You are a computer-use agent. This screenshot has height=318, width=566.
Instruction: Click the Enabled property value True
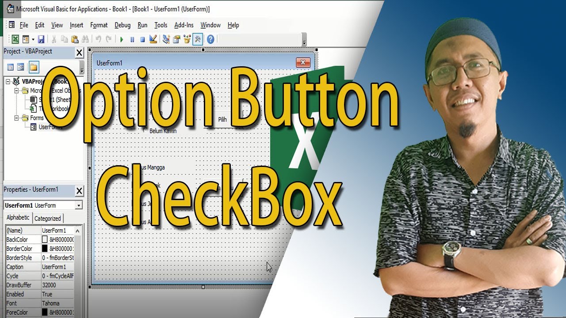coord(57,294)
